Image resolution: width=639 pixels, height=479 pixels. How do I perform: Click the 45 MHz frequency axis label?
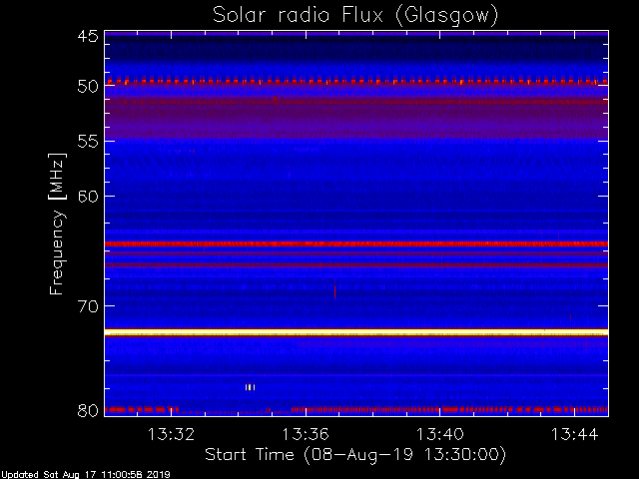coord(88,36)
